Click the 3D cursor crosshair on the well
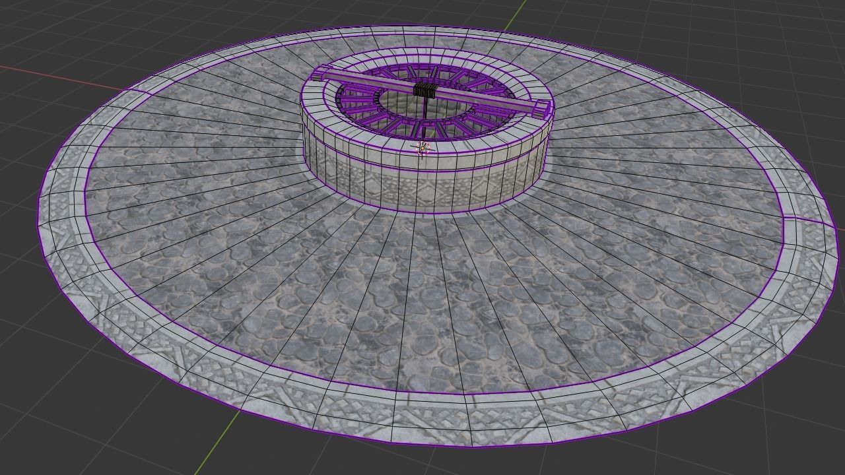845x475 pixels. point(422,148)
